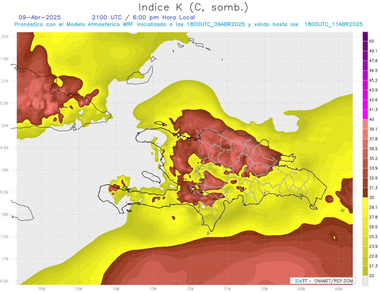Viewport: 380px width, 293px height.
Task: Click the "75W" longitude label
Action: (x=79, y=289)
